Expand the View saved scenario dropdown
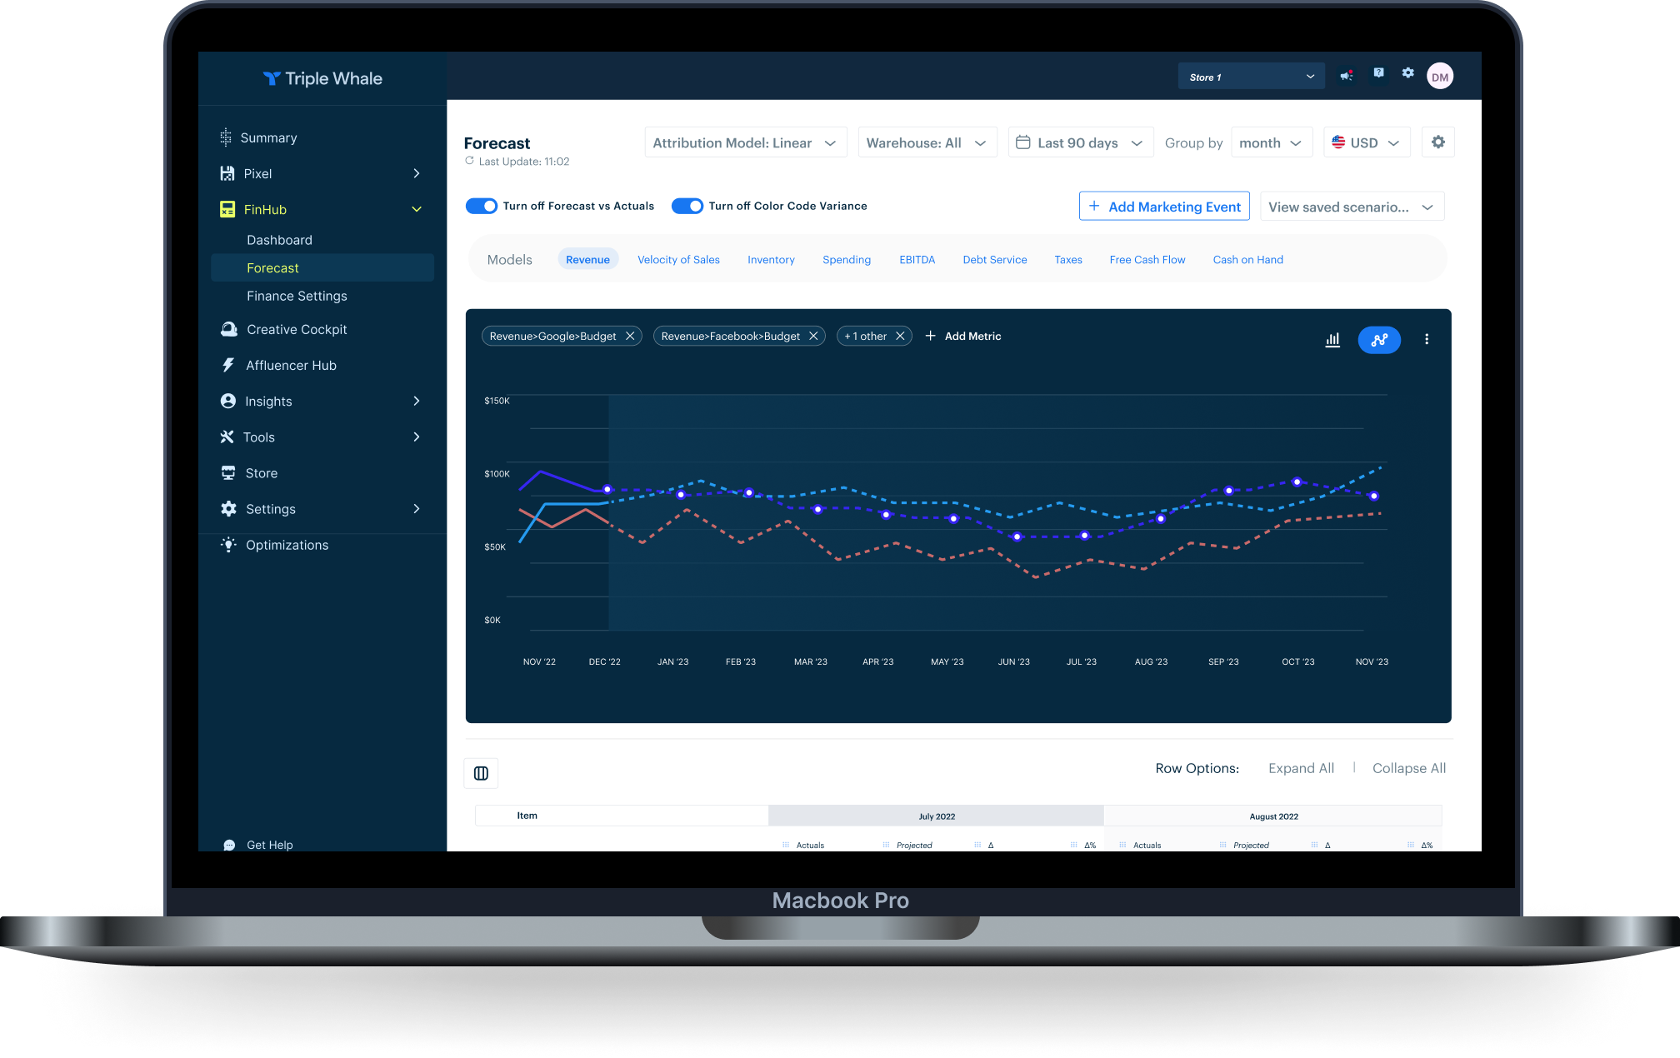Screen dimensions: 1680x1058 pyautogui.click(x=1351, y=207)
